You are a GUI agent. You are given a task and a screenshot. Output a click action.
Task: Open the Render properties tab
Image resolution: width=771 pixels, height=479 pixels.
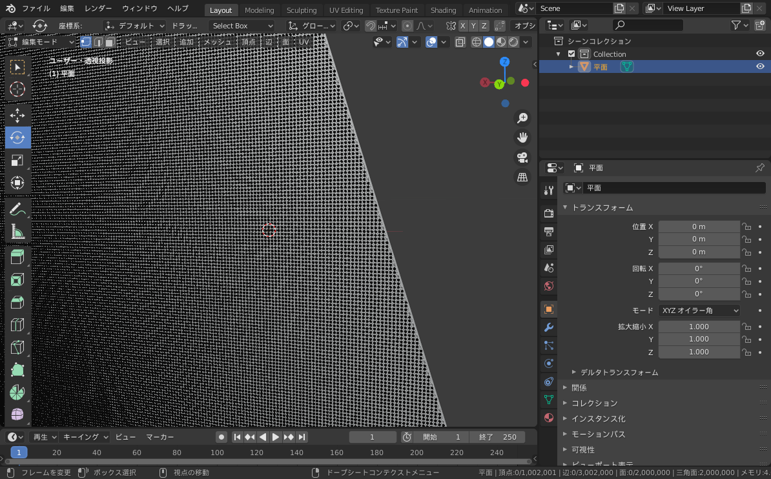(549, 213)
